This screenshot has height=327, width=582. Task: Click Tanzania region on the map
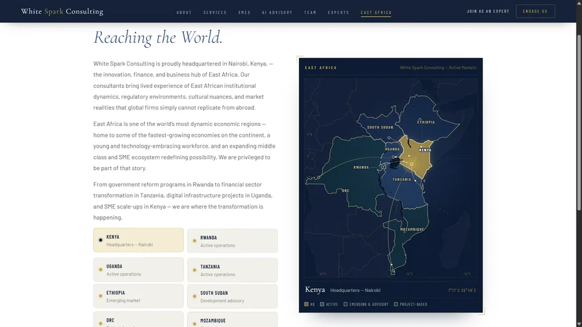404,189
